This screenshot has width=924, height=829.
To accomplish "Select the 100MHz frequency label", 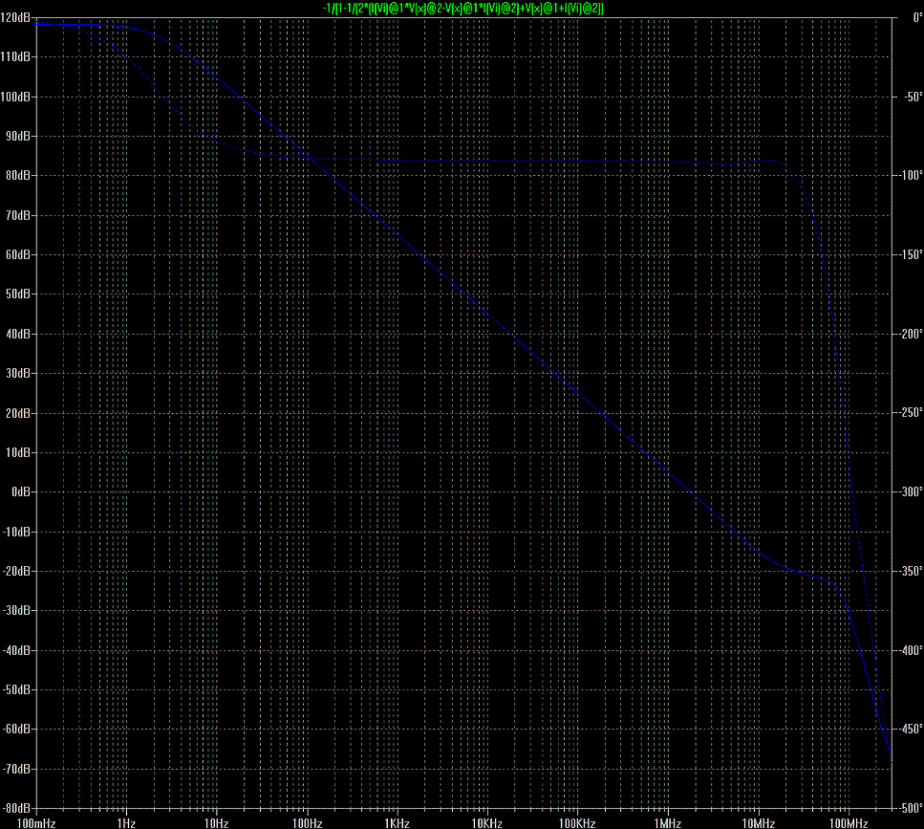I will coord(849,823).
